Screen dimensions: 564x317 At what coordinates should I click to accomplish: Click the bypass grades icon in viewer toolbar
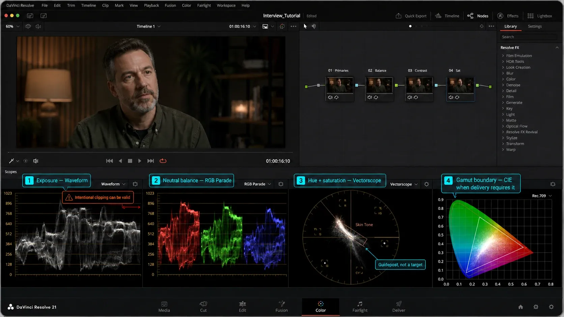(282, 26)
